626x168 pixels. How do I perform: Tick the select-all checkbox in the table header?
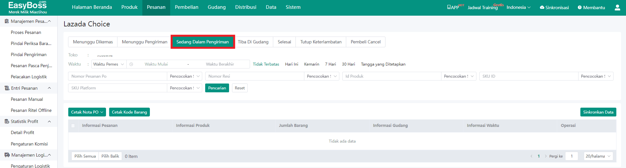(73, 126)
